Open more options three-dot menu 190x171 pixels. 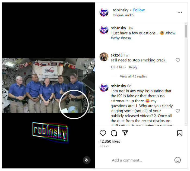pos(180,12)
